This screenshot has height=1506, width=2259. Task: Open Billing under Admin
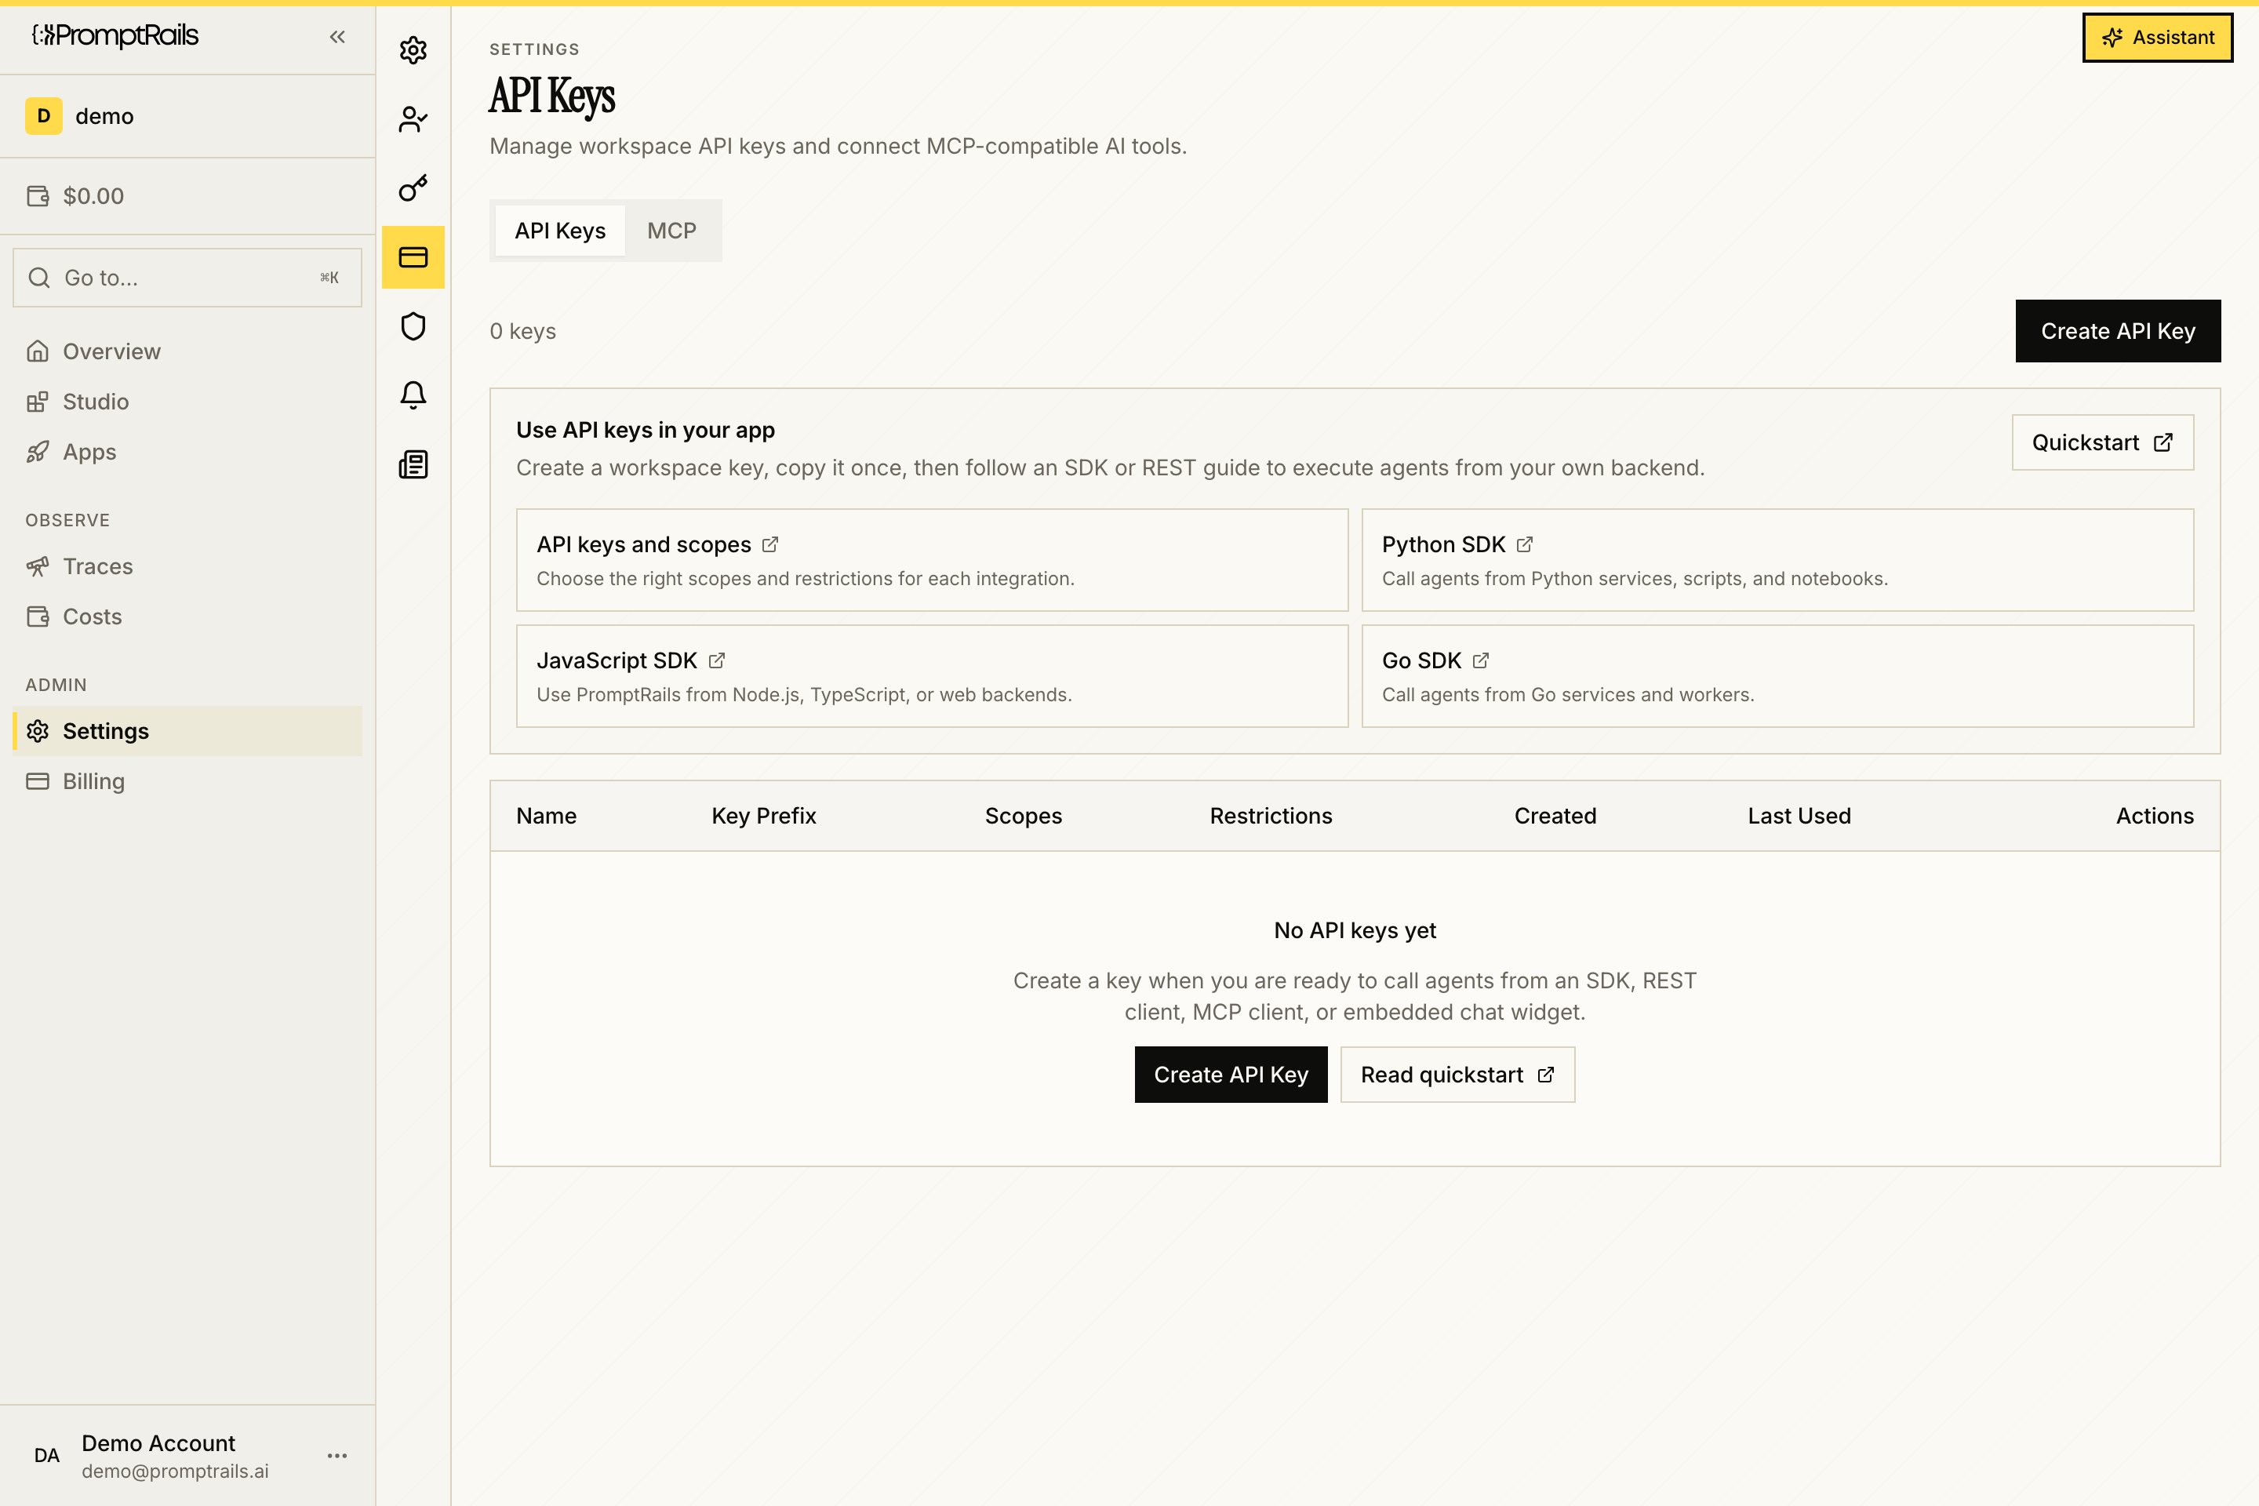[187, 782]
